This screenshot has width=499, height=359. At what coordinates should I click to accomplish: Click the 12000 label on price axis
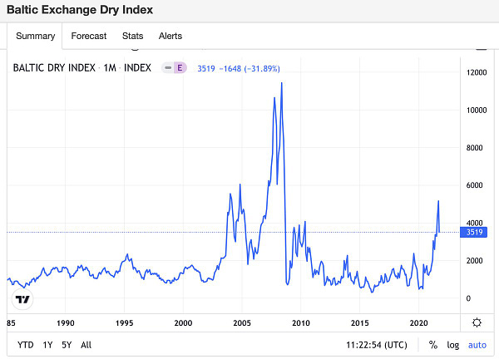pyautogui.click(x=477, y=72)
